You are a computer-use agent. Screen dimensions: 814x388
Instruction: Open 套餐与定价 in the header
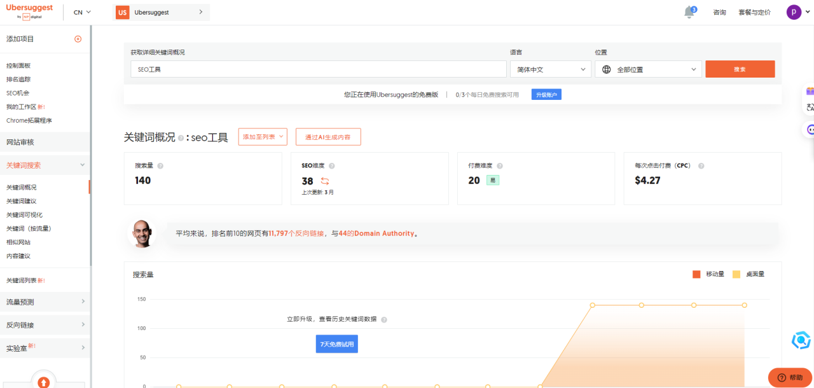(x=755, y=12)
